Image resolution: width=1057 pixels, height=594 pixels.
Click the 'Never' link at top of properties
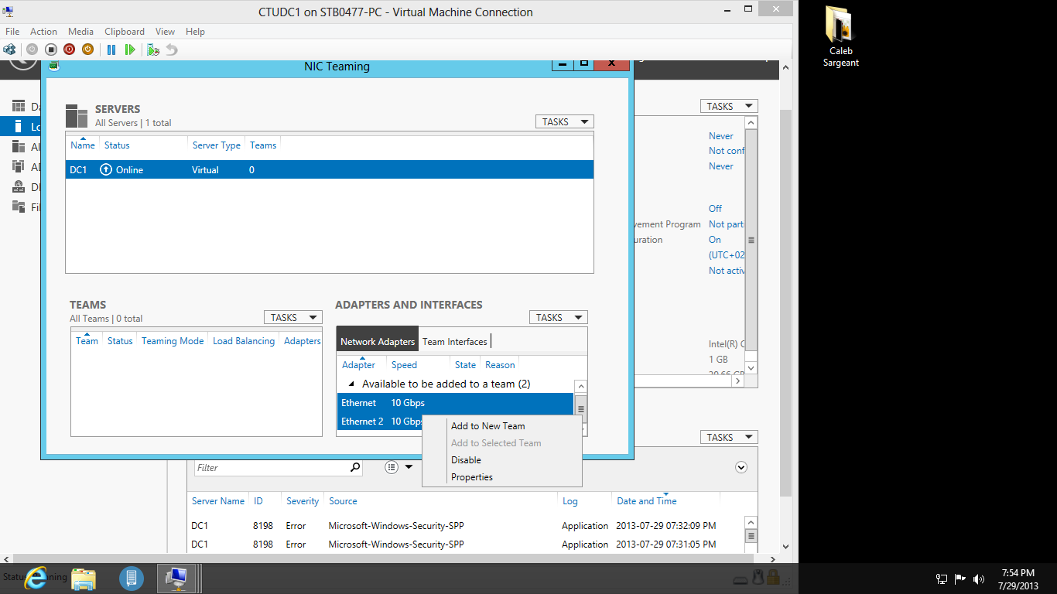[721, 136]
